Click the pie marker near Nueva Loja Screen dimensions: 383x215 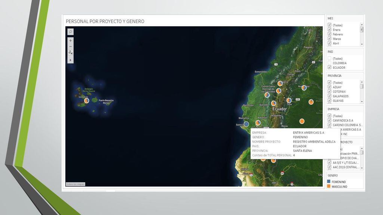tap(304, 88)
